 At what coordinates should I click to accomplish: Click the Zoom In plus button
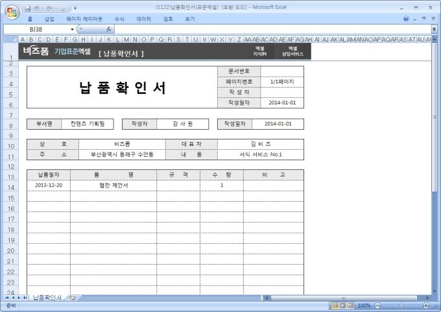[x=426, y=306]
